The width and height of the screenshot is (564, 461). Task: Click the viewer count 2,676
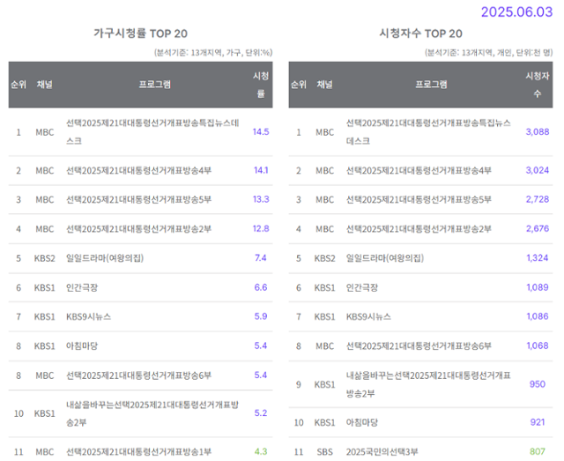pos(538,229)
